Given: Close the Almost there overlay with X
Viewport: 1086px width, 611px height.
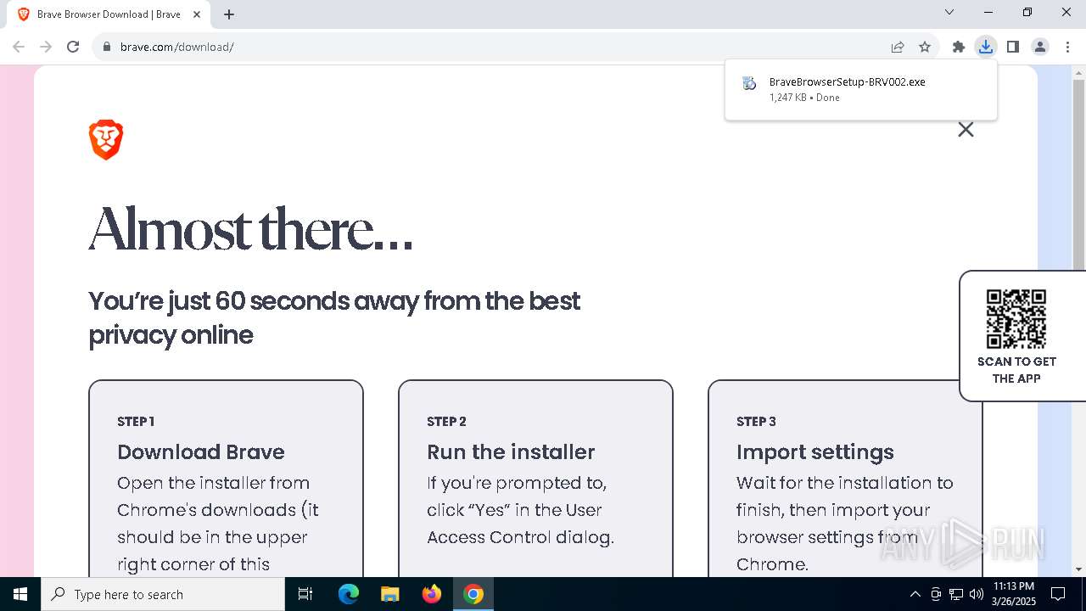Looking at the screenshot, I should pyautogui.click(x=966, y=129).
